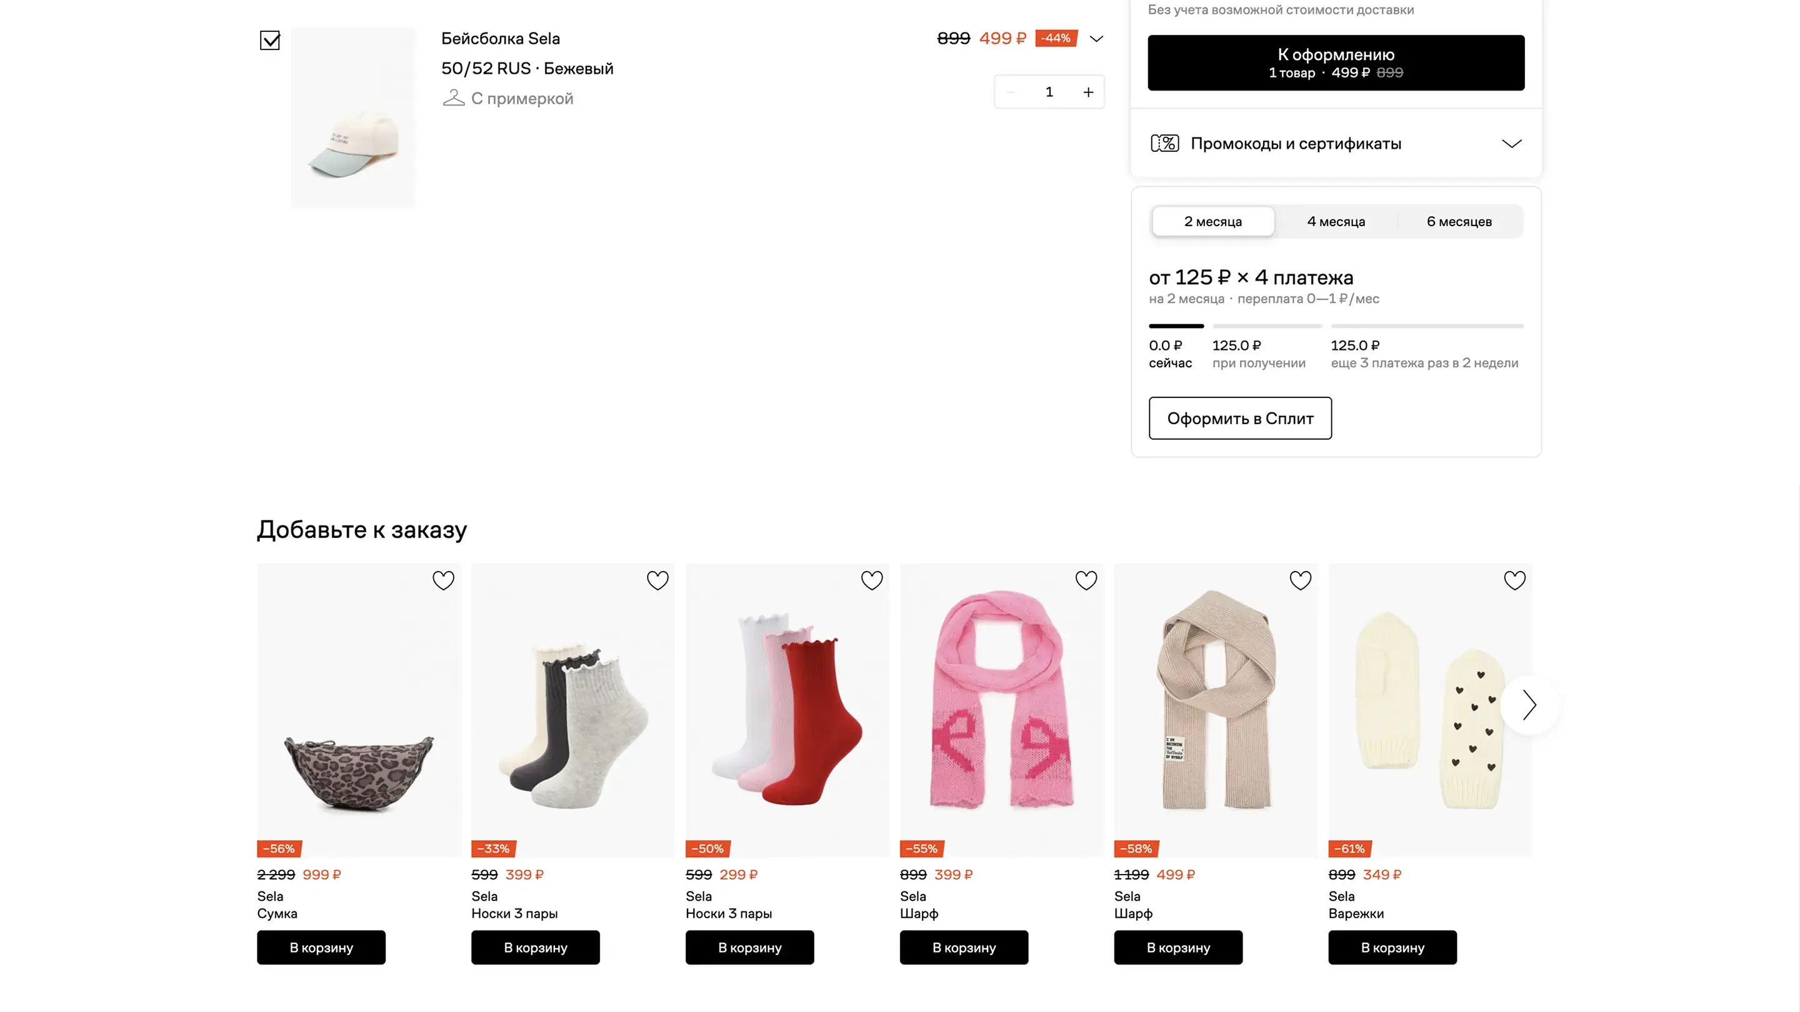Decrease cap quantity with minus button
The width and height of the screenshot is (1800, 1012).
1011,92
